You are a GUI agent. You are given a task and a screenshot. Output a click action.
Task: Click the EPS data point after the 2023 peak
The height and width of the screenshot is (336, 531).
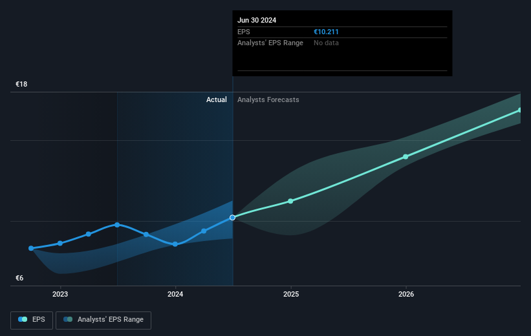tap(146, 235)
